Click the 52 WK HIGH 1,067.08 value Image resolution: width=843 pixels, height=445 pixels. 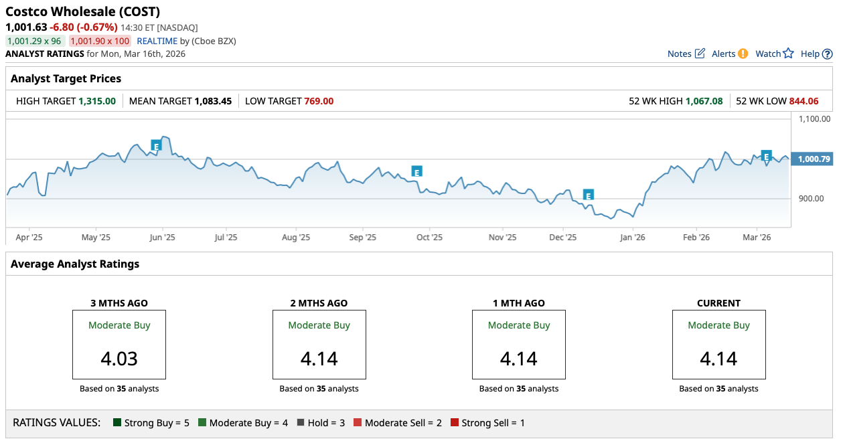(x=704, y=101)
